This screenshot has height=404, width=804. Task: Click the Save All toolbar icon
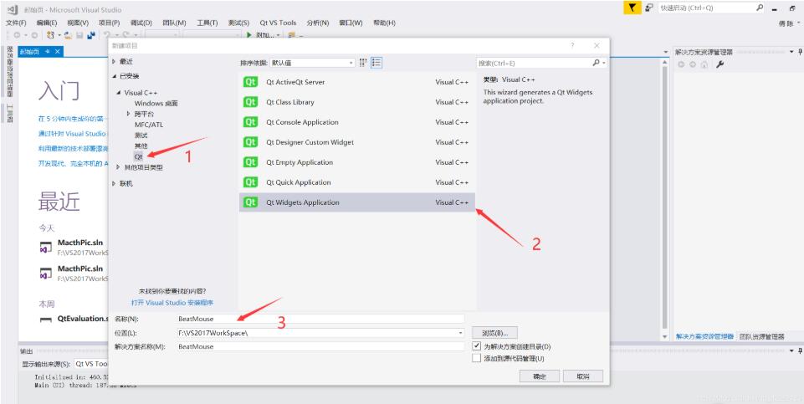[x=91, y=35]
